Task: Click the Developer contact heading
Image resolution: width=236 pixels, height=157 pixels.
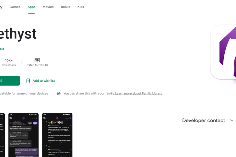Action: click(204, 120)
